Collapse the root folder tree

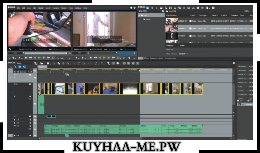click(140, 15)
